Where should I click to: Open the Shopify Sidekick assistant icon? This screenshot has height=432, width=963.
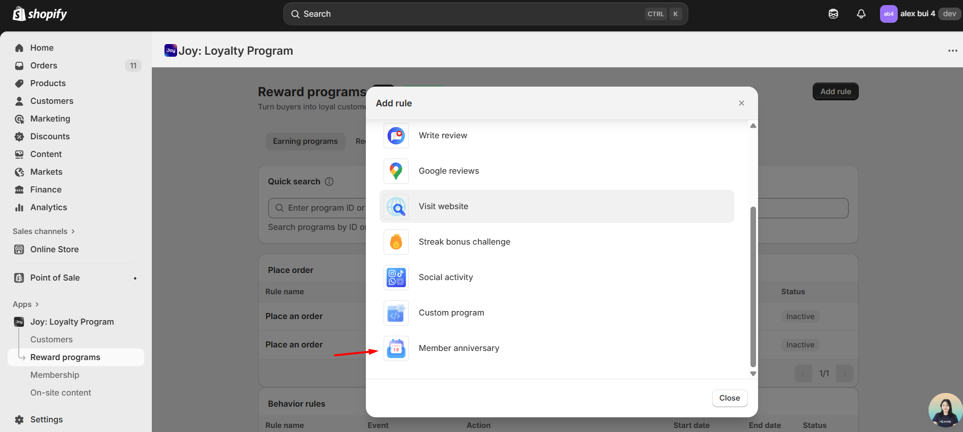pos(833,14)
